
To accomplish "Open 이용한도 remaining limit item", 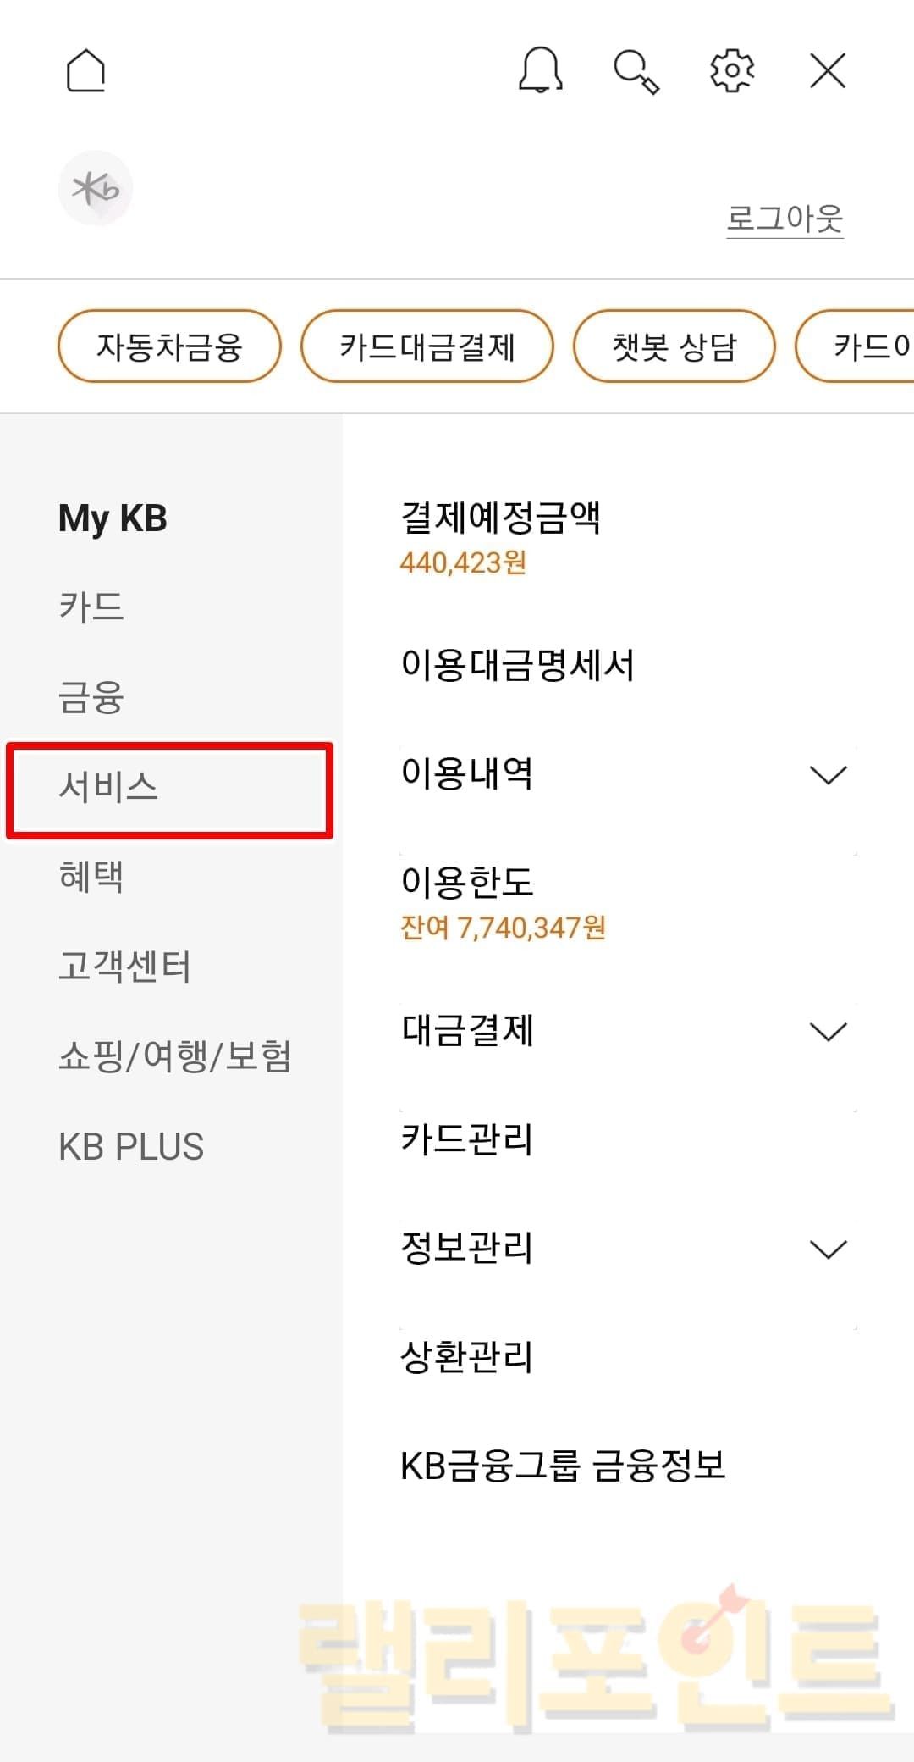I will [503, 902].
